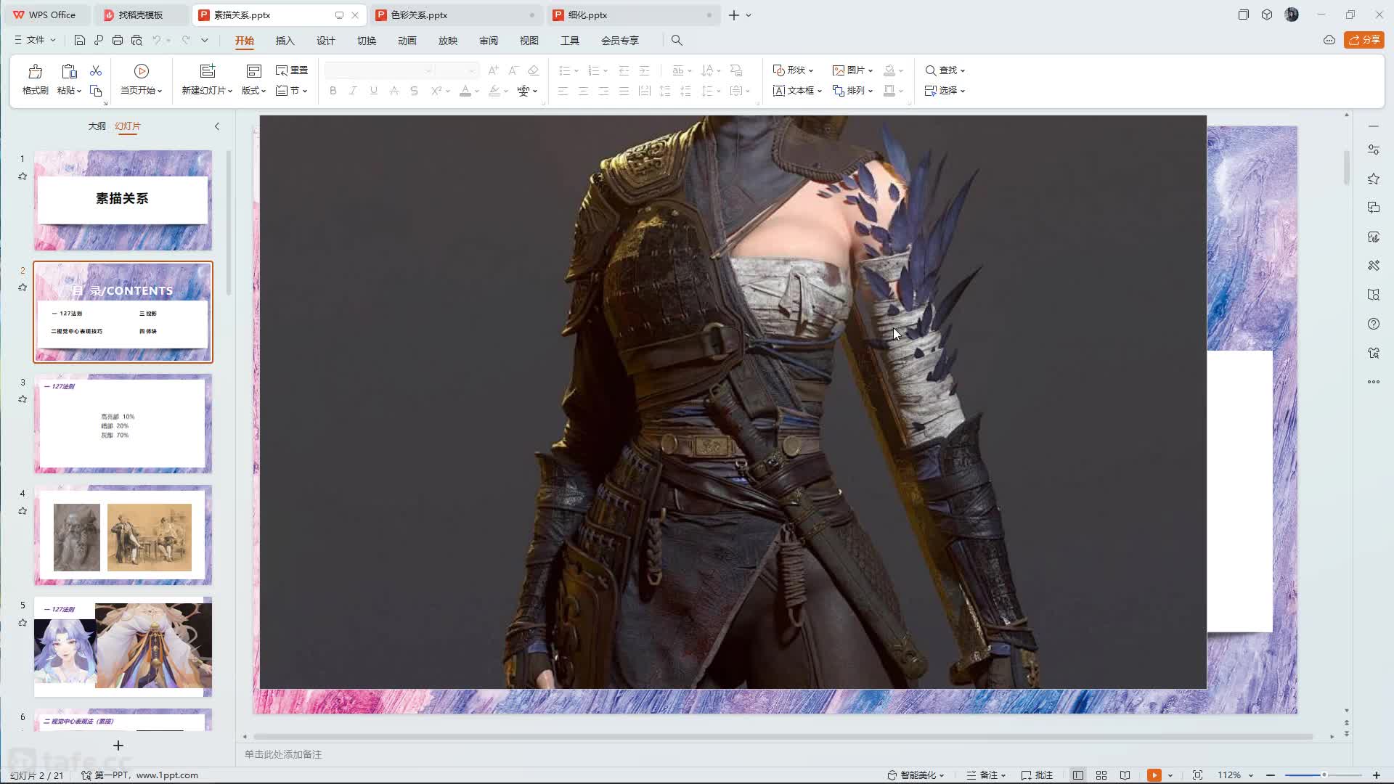Collapse the slide panel with the chevron

coord(216,126)
